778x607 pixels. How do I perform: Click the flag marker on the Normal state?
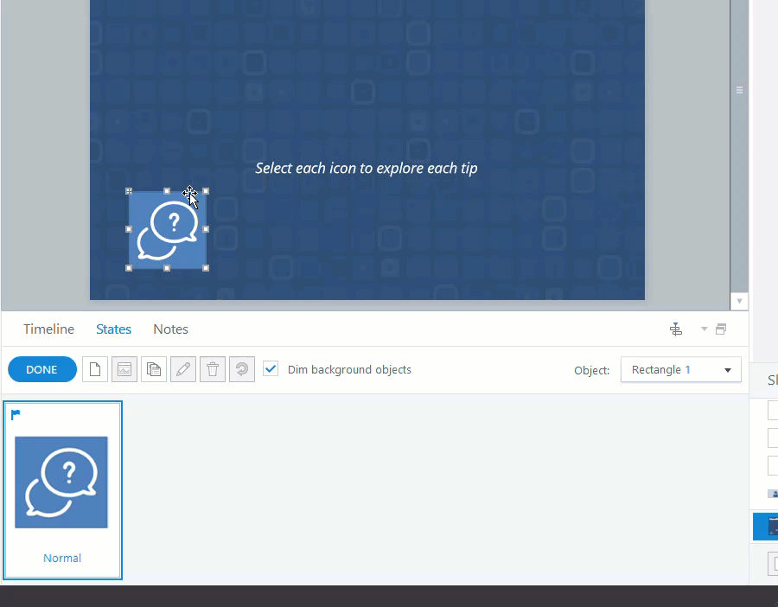[14, 413]
